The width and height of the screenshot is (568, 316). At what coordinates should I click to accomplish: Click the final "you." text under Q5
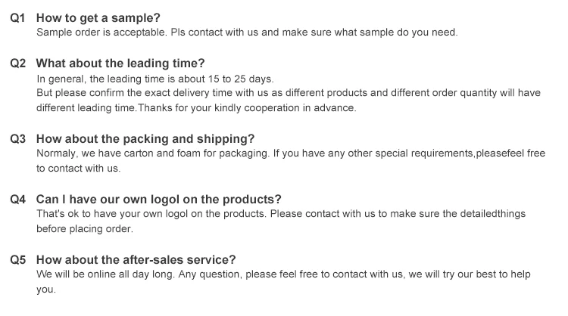point(46,289)
